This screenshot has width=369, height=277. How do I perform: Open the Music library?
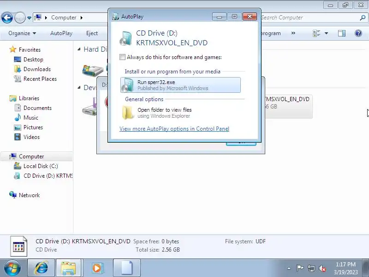pyautogui.click(x=30, y=118)
